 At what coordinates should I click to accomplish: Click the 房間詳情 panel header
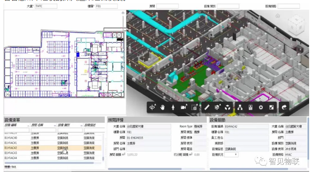click(x=157, y=120)
